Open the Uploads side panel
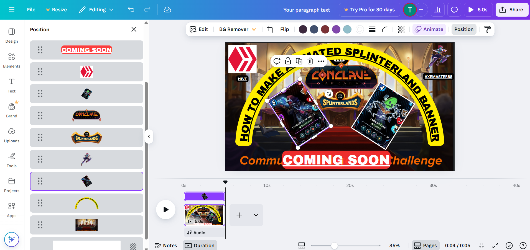This screenshot has width=530, height=250. (12, 135)
